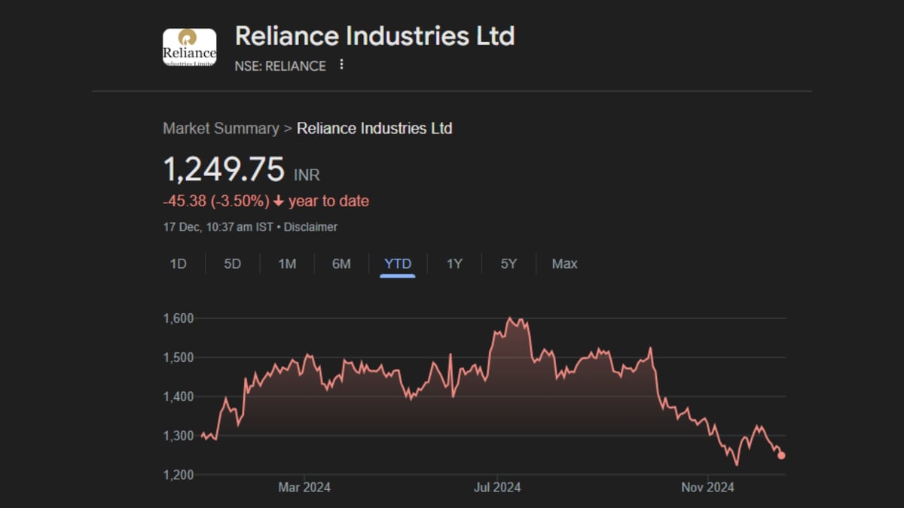Image resolution: width=904 pixels, height=508 pixels.
Task: Click the down arrow beside year to date
Action: (x=279, y=202)
